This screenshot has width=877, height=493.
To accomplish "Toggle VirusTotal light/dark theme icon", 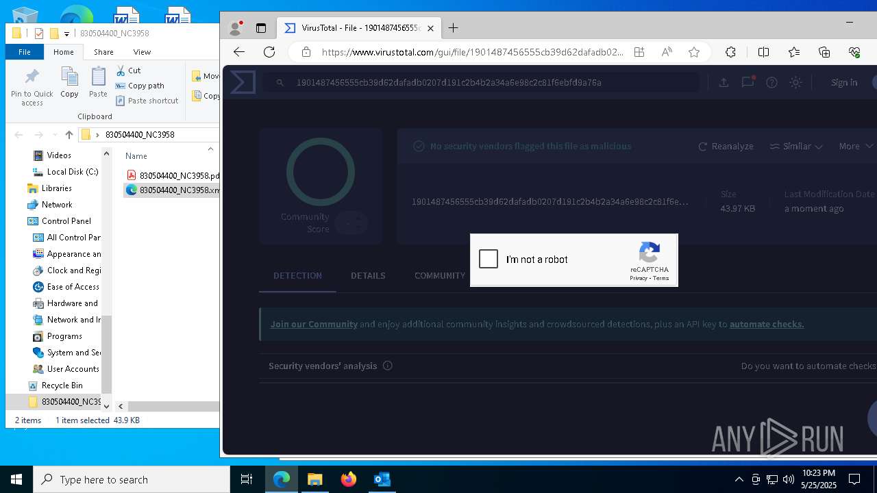I will (795, 82).
